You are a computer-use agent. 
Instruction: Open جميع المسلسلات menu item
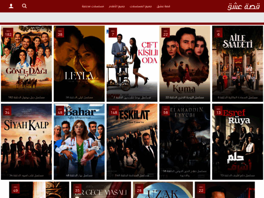(141, 6)
